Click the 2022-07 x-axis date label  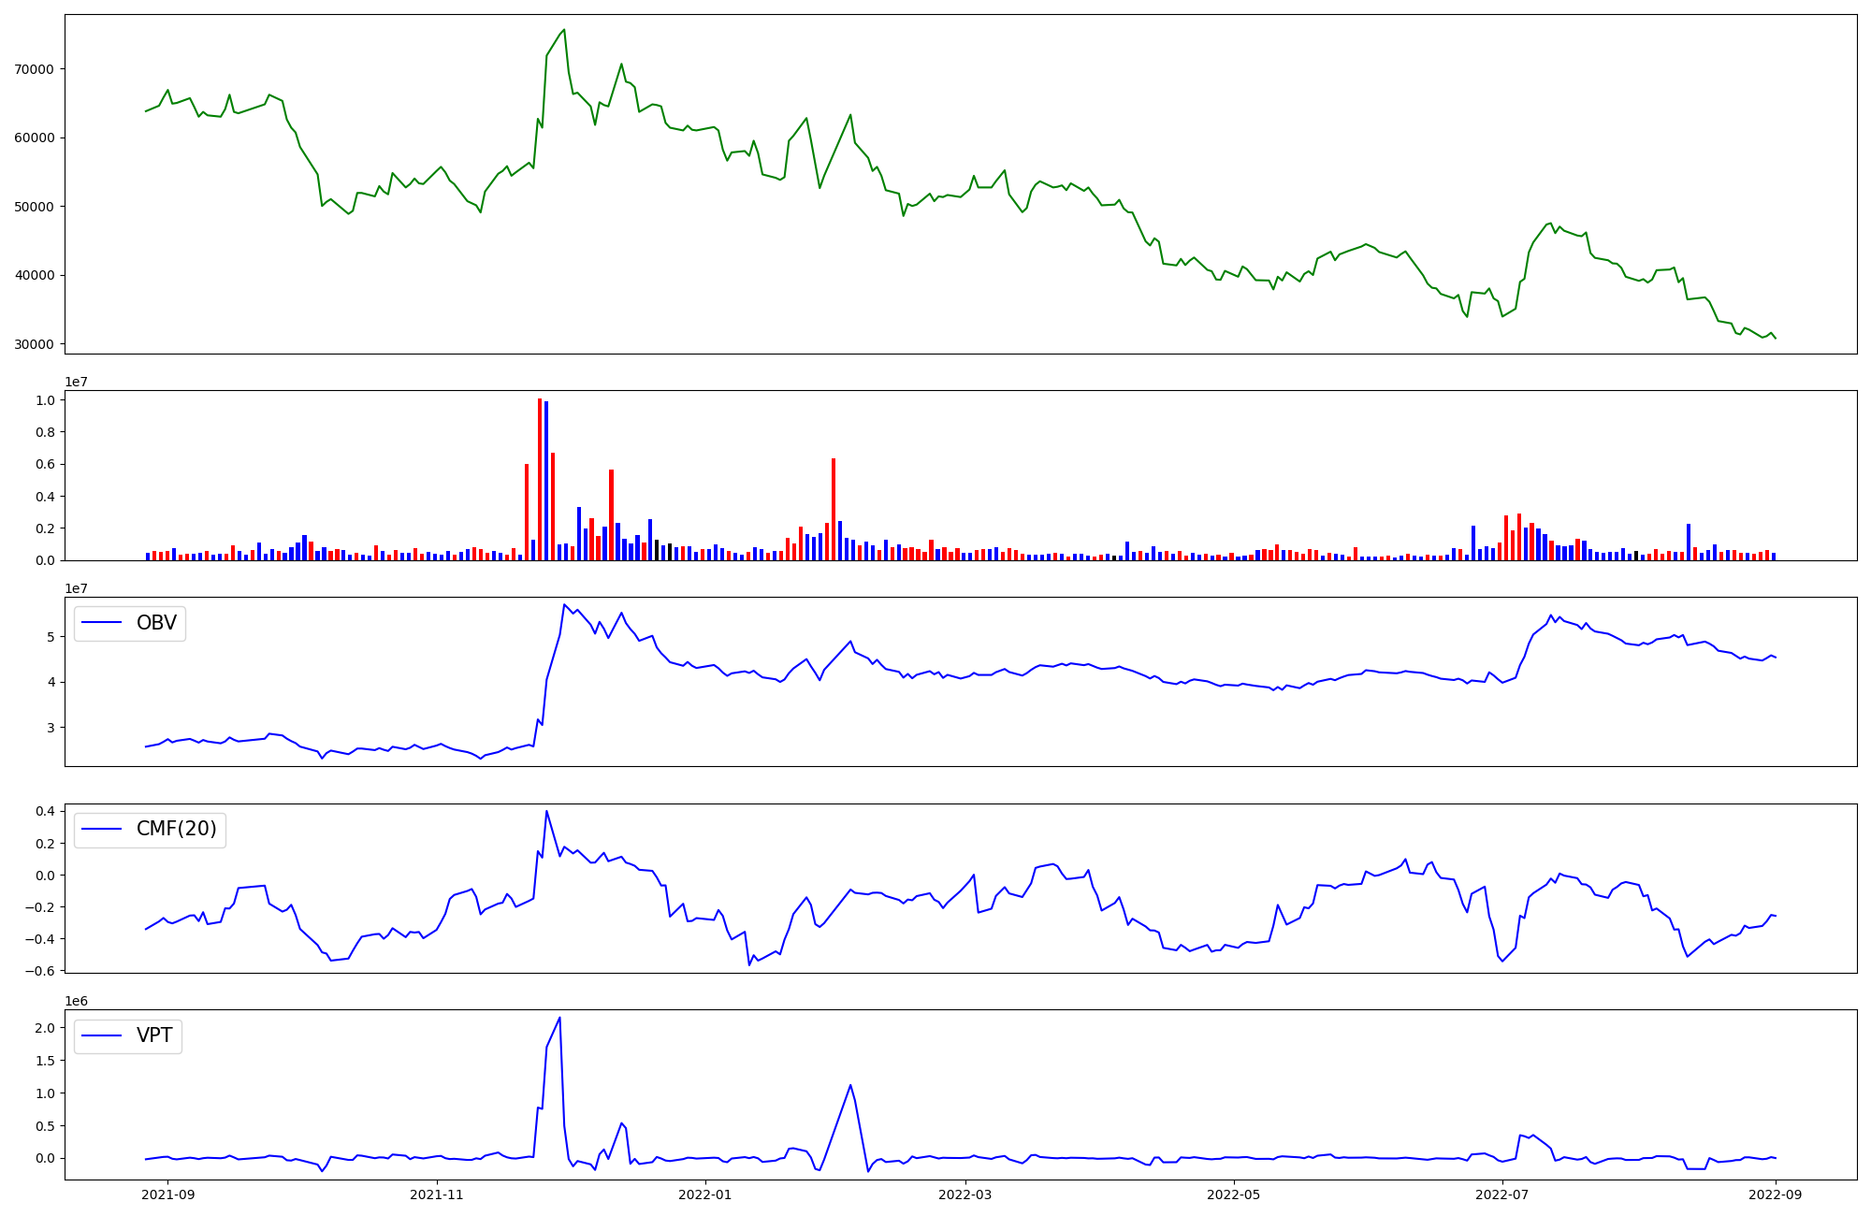(1502, 1194)
